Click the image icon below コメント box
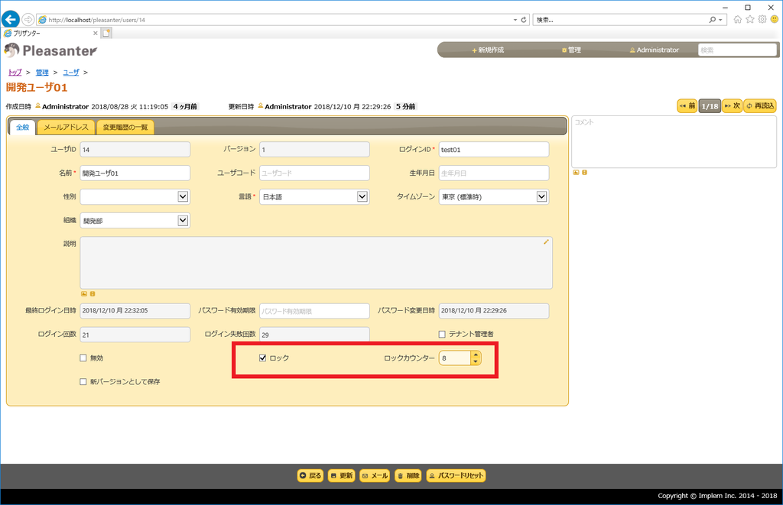 point(576,172)
